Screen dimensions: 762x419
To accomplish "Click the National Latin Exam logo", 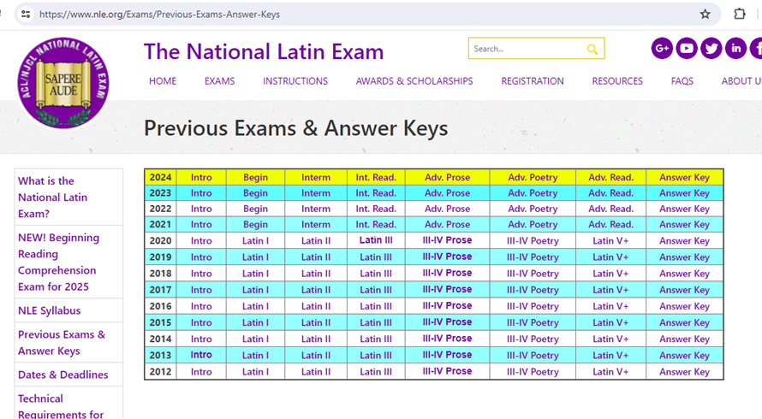I will 63,83.
